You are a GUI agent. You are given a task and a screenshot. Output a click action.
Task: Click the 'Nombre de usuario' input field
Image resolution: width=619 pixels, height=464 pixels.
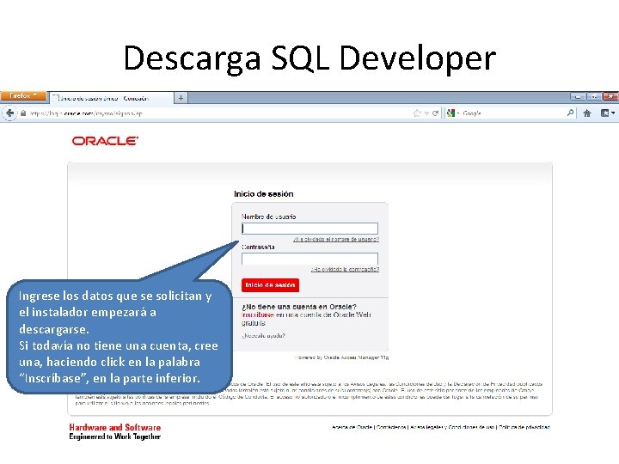(309, 229)
